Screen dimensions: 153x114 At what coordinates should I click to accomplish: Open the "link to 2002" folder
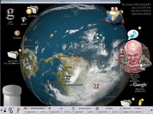point(13,55)
